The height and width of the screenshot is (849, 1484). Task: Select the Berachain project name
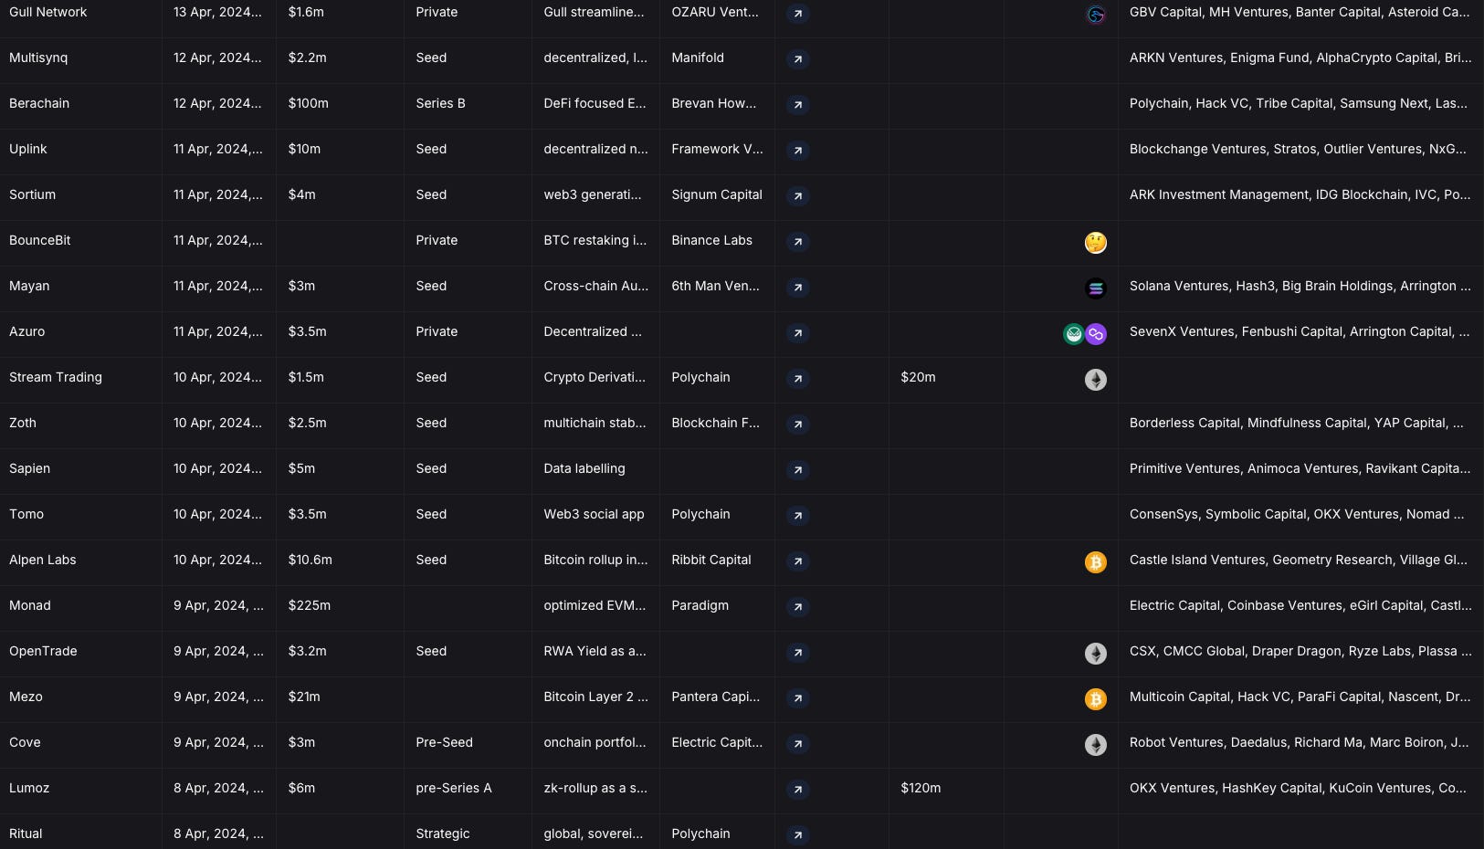(39, 103)
